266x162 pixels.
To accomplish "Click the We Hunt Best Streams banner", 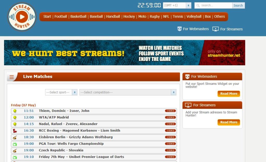I will click(124, 53).
